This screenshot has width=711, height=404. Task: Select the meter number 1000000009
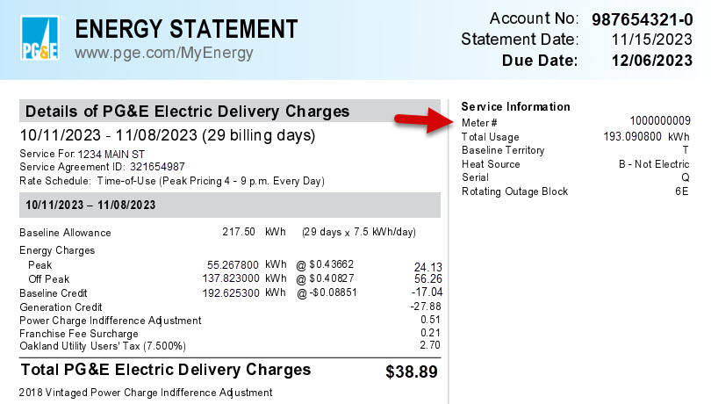(x=660, y=121)
